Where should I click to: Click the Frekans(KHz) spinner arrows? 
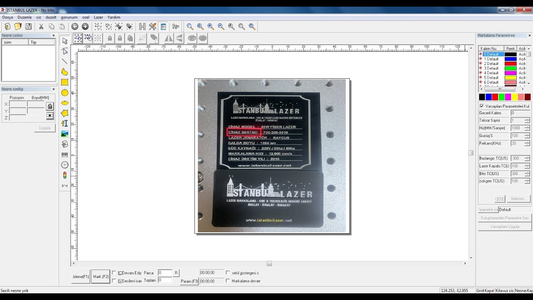pyautogui.click(x=527, y=143)
